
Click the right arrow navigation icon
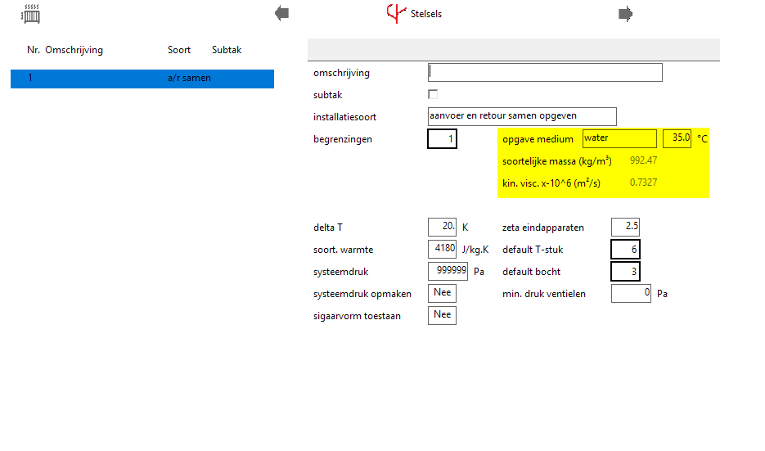coord(625,13)
